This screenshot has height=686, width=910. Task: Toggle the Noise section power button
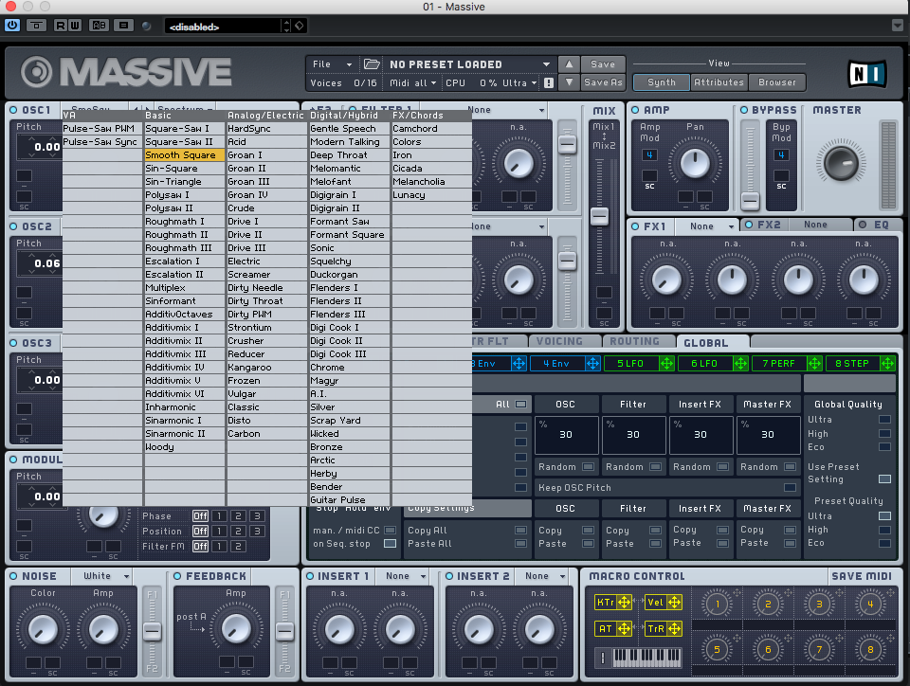pyautogui.click(x=13, y=576)
